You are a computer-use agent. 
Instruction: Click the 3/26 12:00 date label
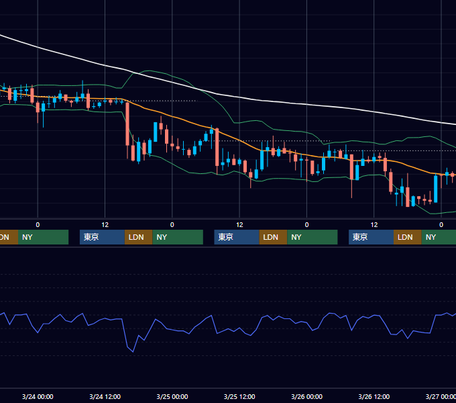point(374,396)
